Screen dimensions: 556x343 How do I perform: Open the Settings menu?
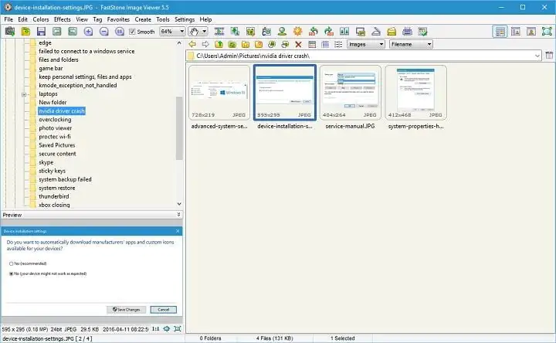tap(185, 19)
